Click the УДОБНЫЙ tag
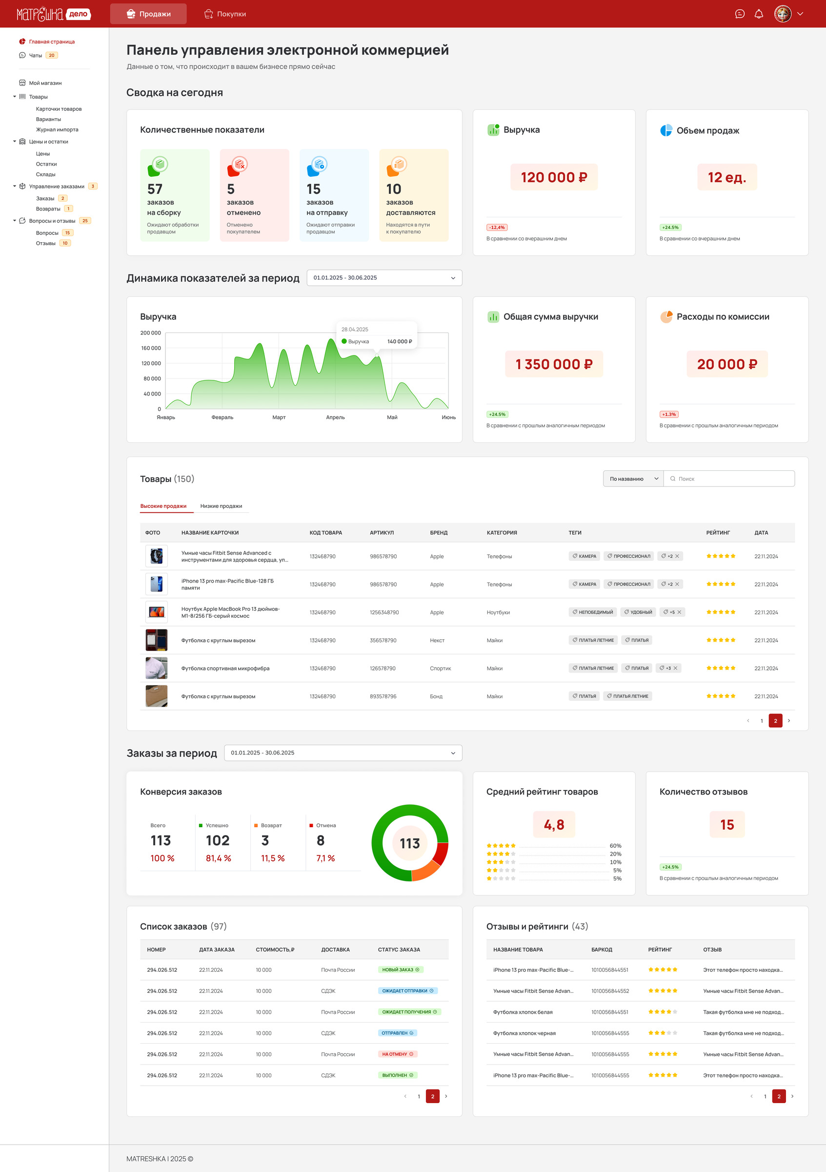This screenshot has height=1172, width=826. pos(638,612)
